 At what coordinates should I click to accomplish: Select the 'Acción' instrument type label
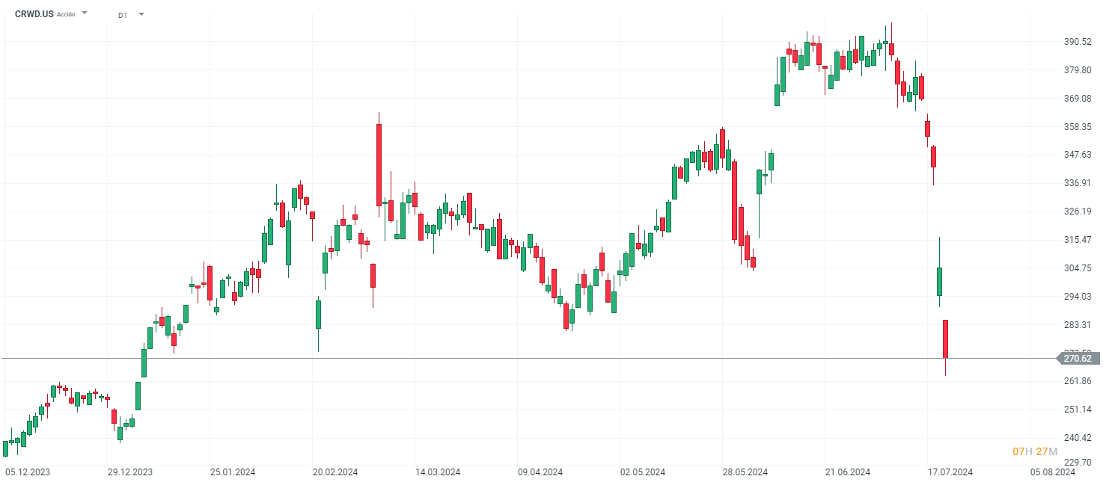[x=66, y=14]
